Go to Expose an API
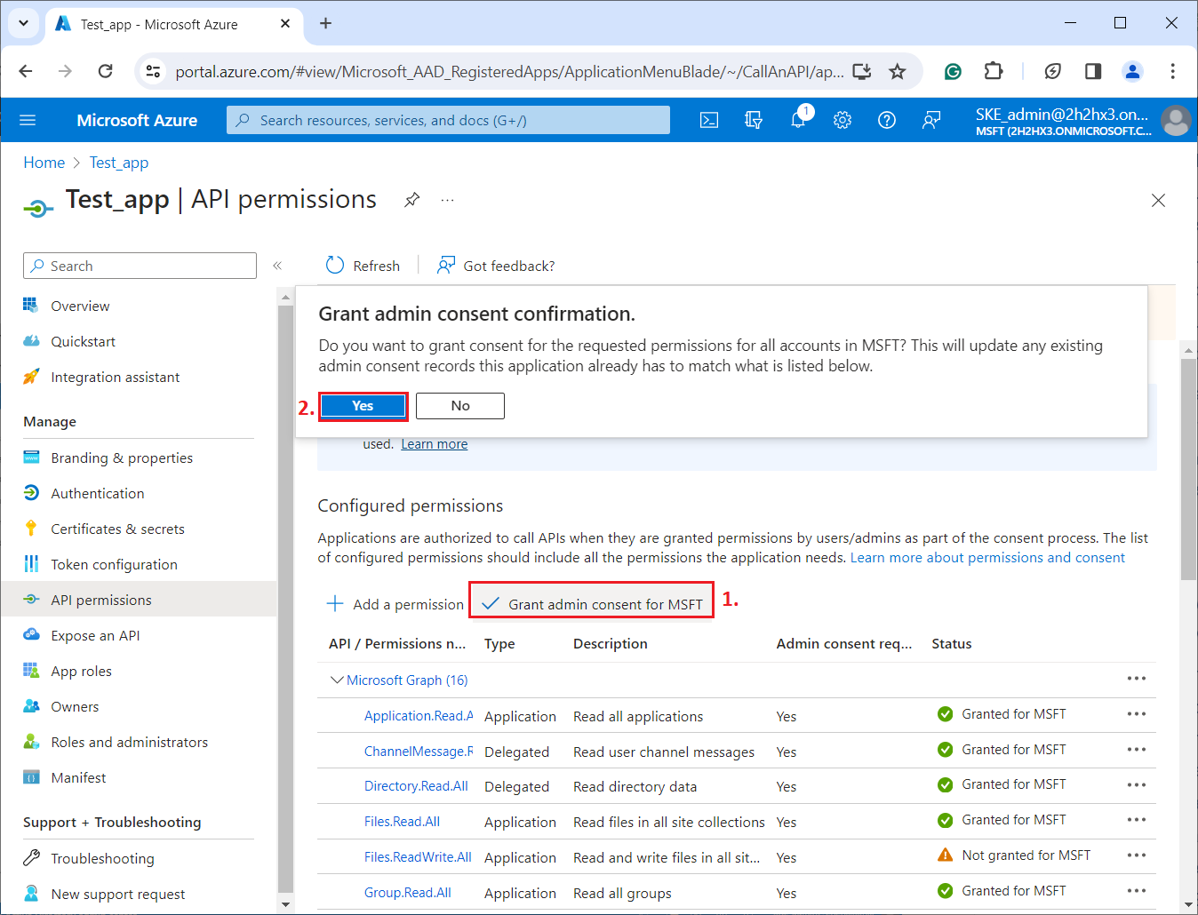Image resolution: width=1198 pixels, height=915 pixels. pyautogui.click(x=95, y=635)
